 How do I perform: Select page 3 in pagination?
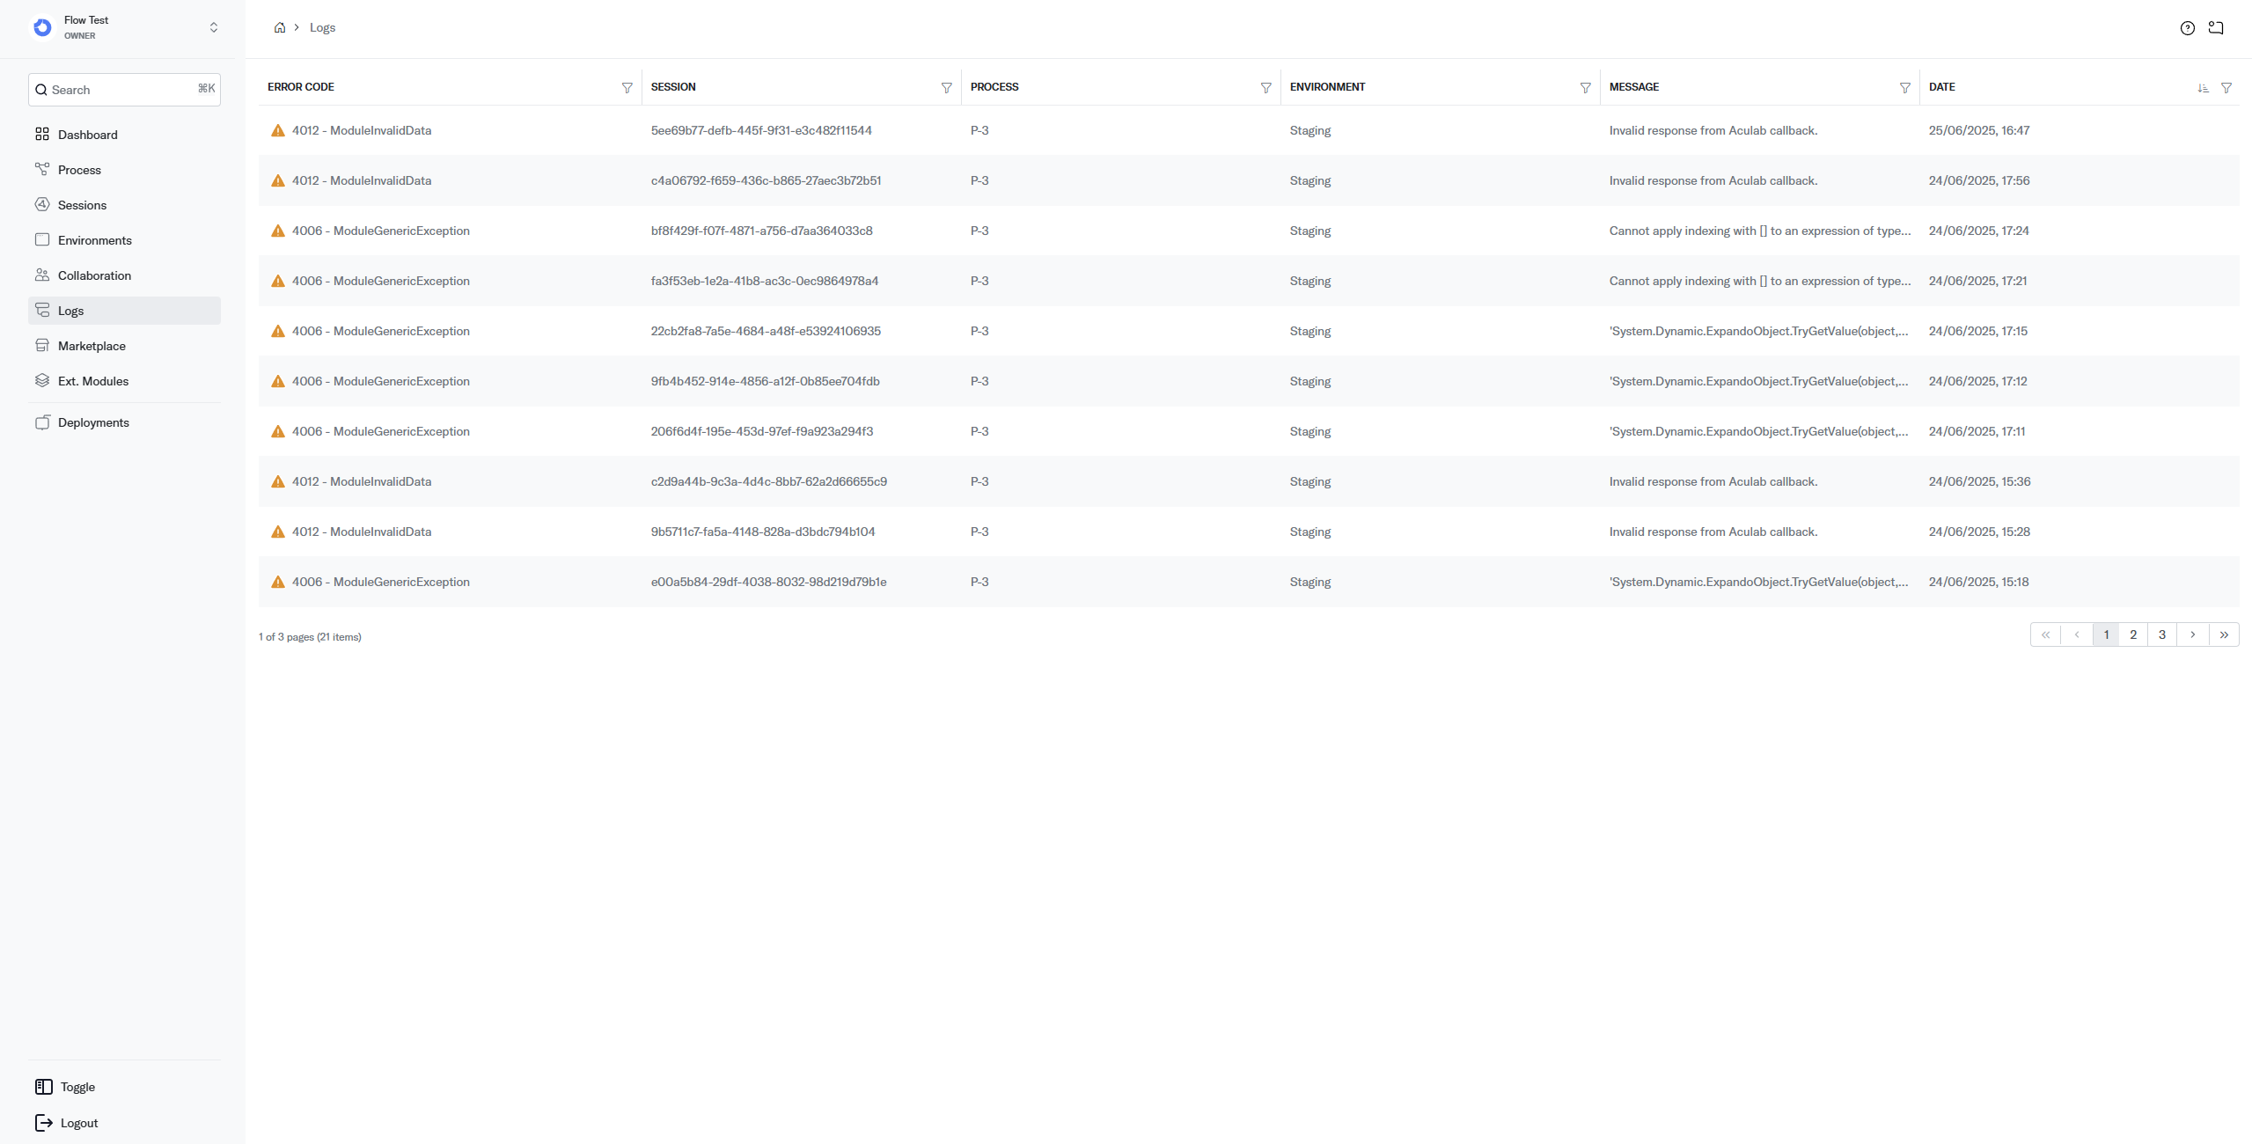[x=2162, y=634]
